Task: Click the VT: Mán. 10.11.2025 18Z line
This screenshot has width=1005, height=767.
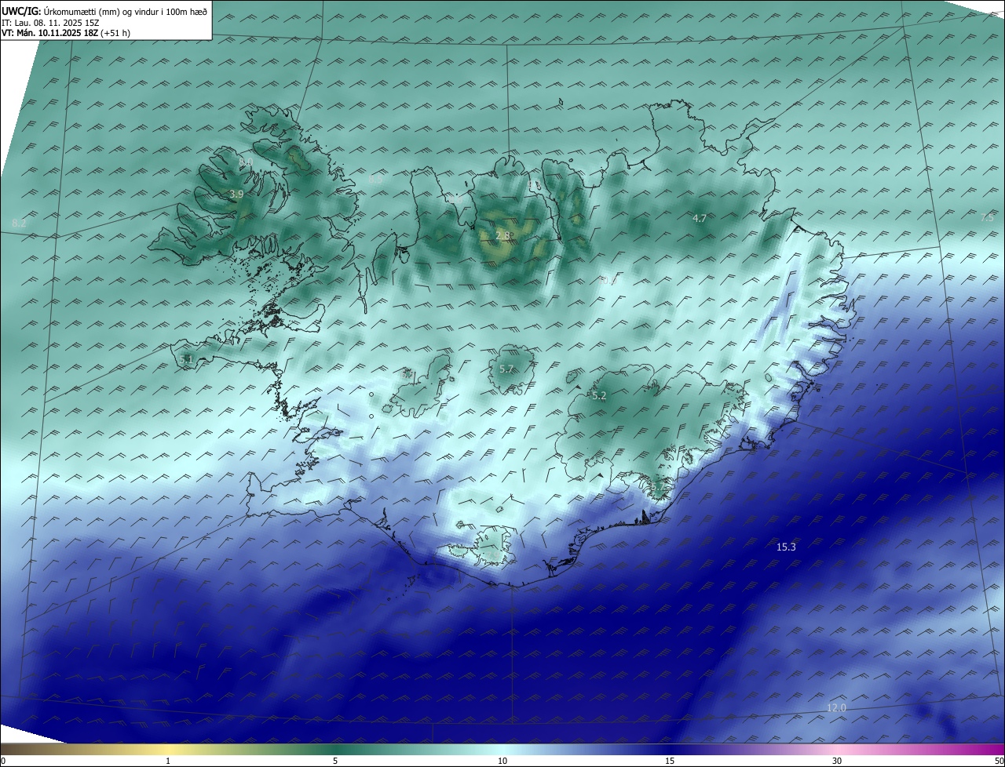Action: (65, 33)
